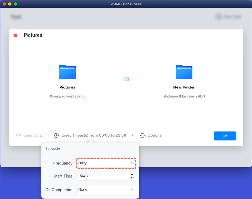Click the Pictures task title text

click(x=33, y=35)
